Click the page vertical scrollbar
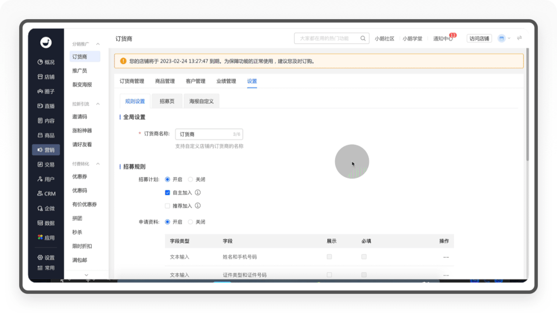Viewport: 557px width, 313px height. (528, 105)
